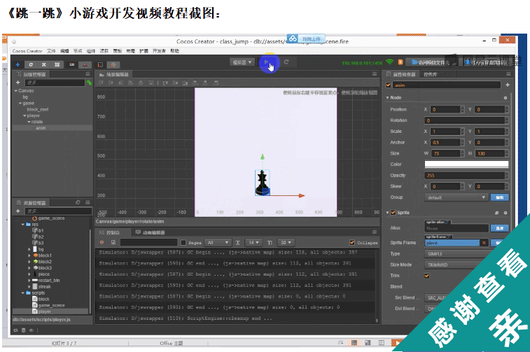Image resolution: width=530 pixels, height=352 pixels.
Task: Collapse the game tree node
Action: pos(20,104)
